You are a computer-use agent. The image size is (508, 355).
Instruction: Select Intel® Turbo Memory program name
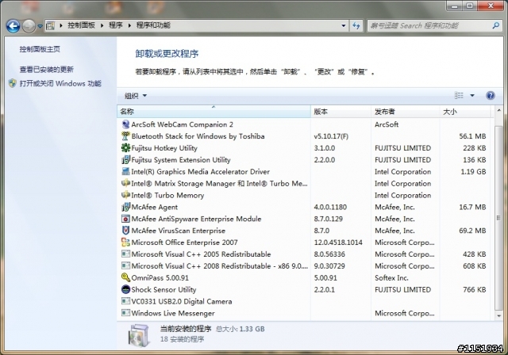coord(167,195)
